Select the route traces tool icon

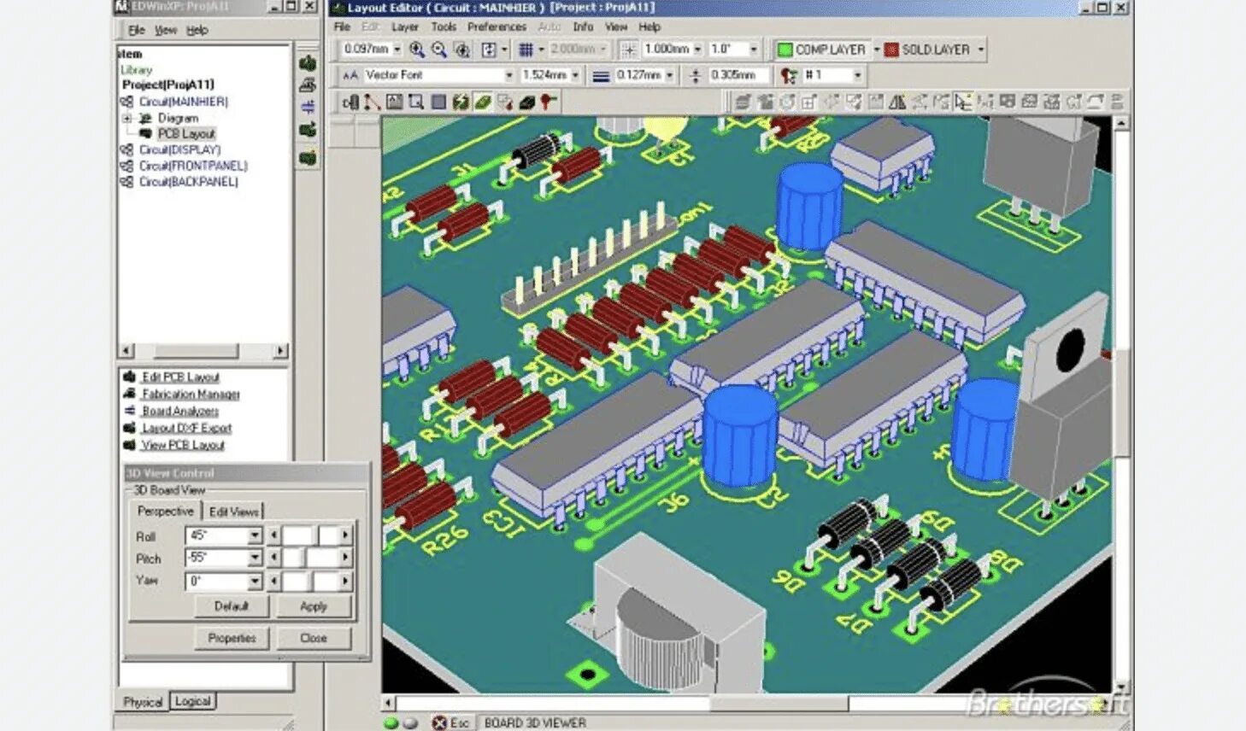[373, 102]
